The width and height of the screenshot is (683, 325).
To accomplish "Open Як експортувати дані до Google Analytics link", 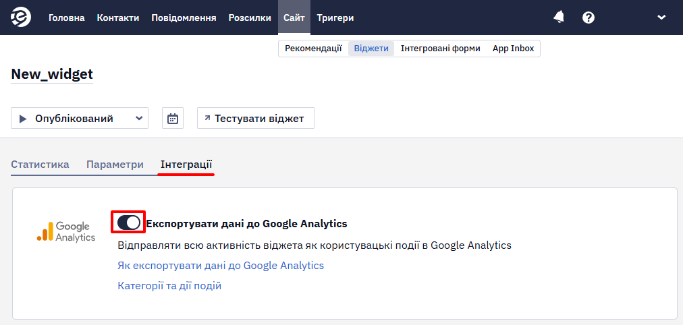I will coord(221,266).
